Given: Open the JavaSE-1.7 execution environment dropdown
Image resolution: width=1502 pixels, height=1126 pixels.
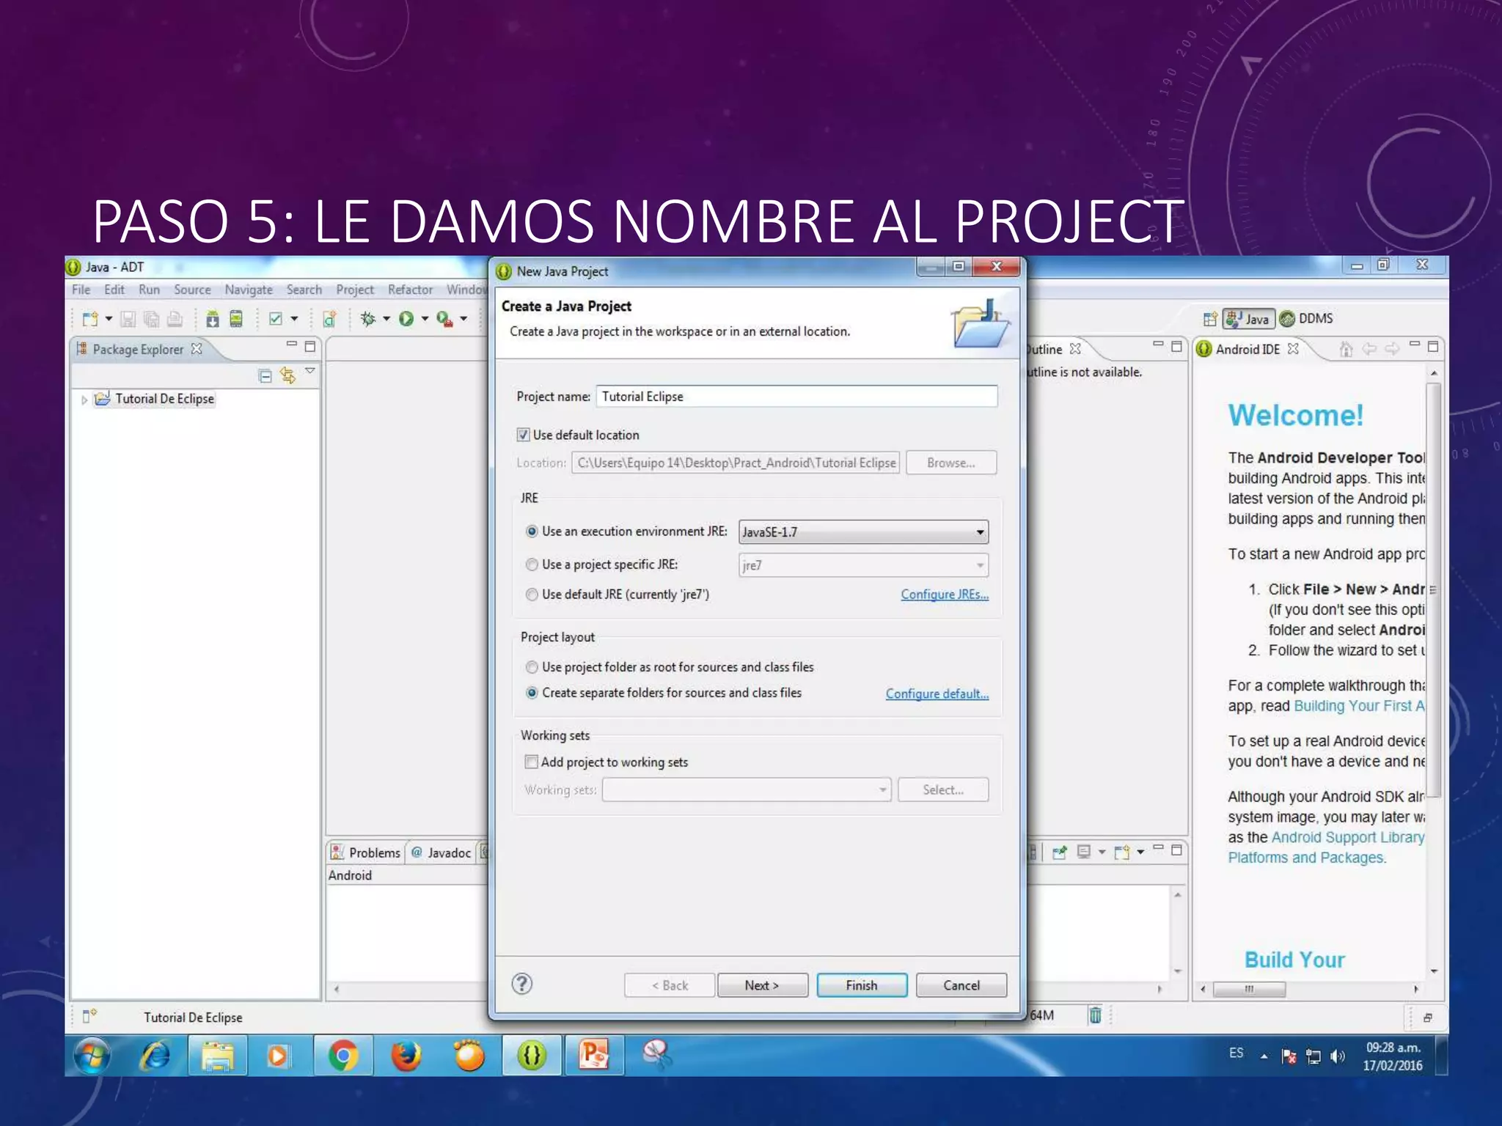Looking at the screenshot, I should (863, 532).
